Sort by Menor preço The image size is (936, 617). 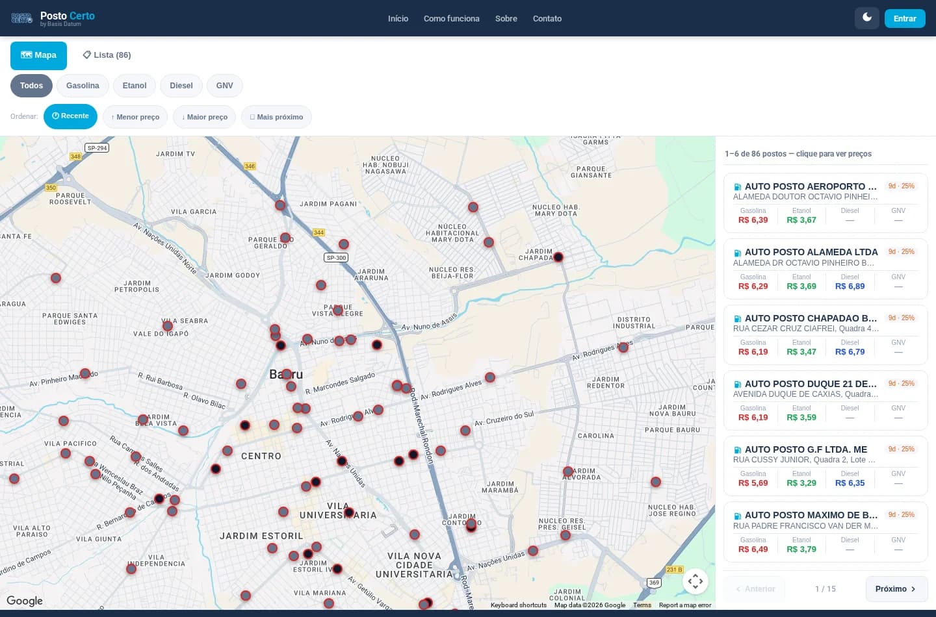click(x=135, y=117)
